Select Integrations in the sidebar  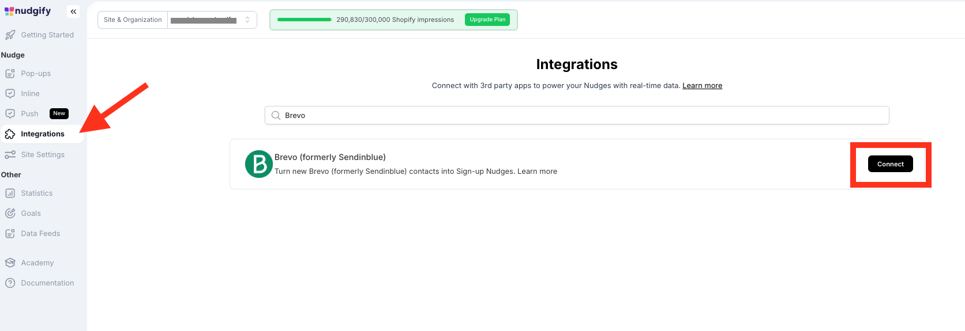42,134
